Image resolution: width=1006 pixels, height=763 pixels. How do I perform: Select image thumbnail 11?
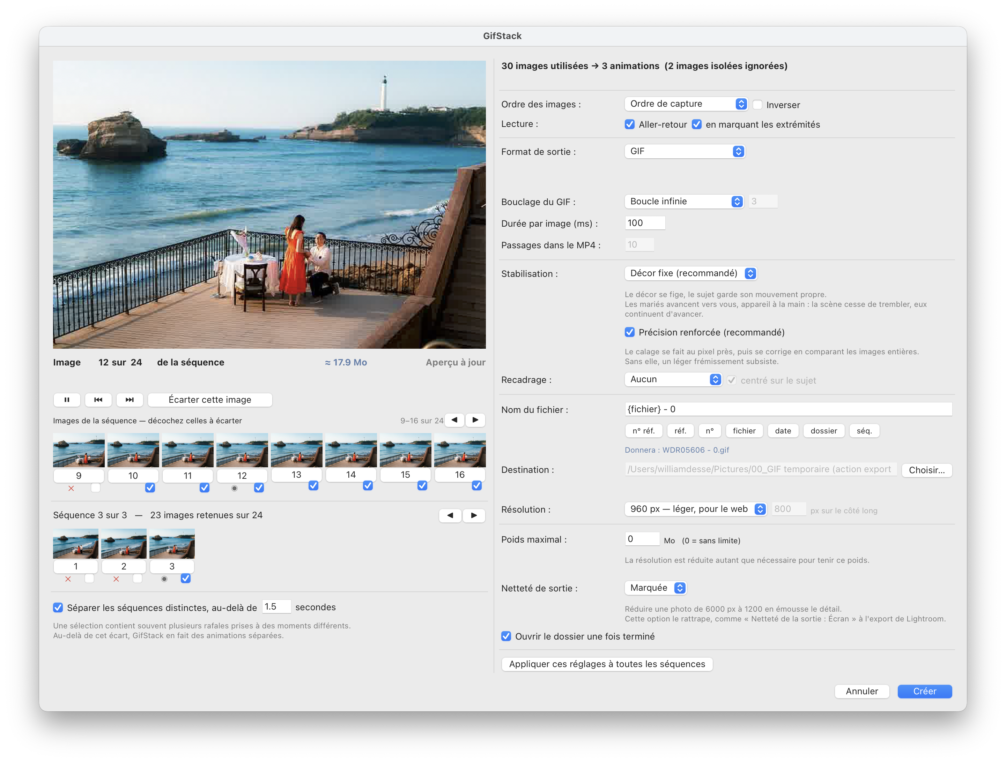coord(188,450)
